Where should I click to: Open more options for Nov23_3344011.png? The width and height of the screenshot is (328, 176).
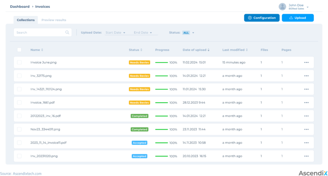306,130
